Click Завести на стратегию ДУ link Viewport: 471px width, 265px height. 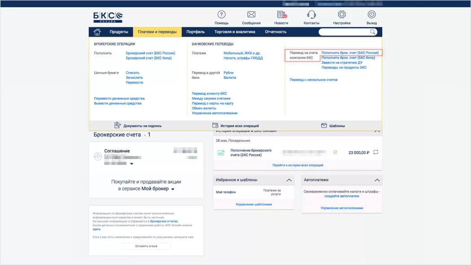tap(342, 62)
